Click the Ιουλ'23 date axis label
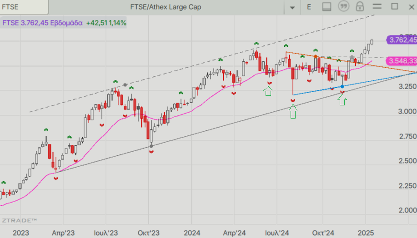Viewport: 417px width, 238px height. click(x=106, y=233)
